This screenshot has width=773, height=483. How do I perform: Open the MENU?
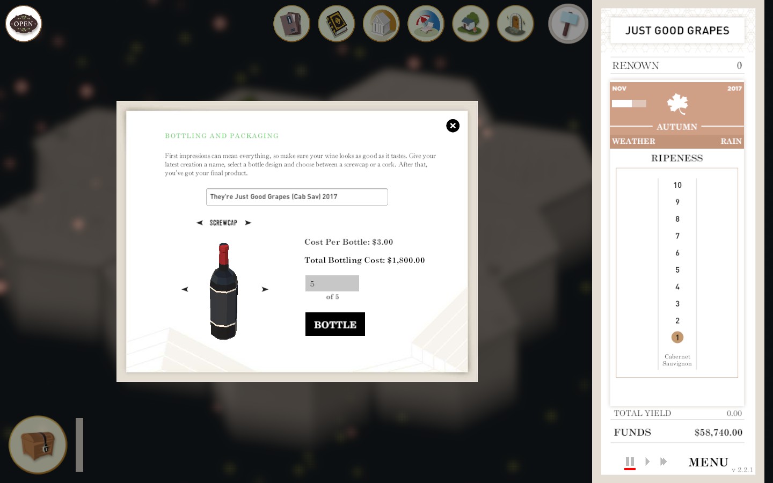[708, 462]
